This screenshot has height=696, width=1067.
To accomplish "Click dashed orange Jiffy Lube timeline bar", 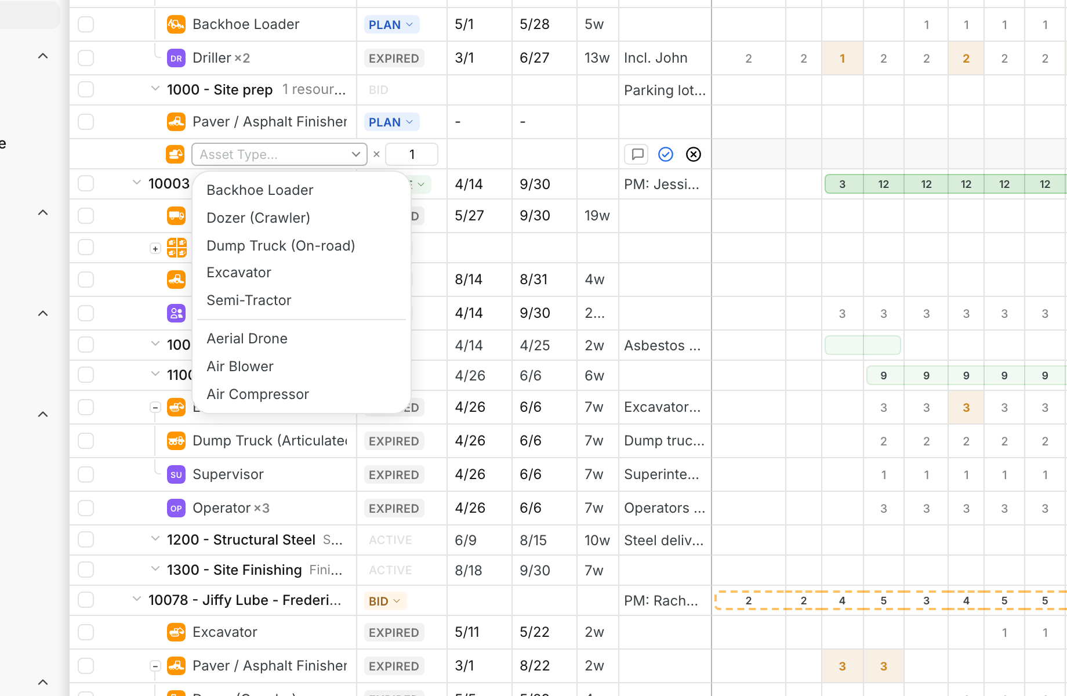I will click(x=891, y=600).
